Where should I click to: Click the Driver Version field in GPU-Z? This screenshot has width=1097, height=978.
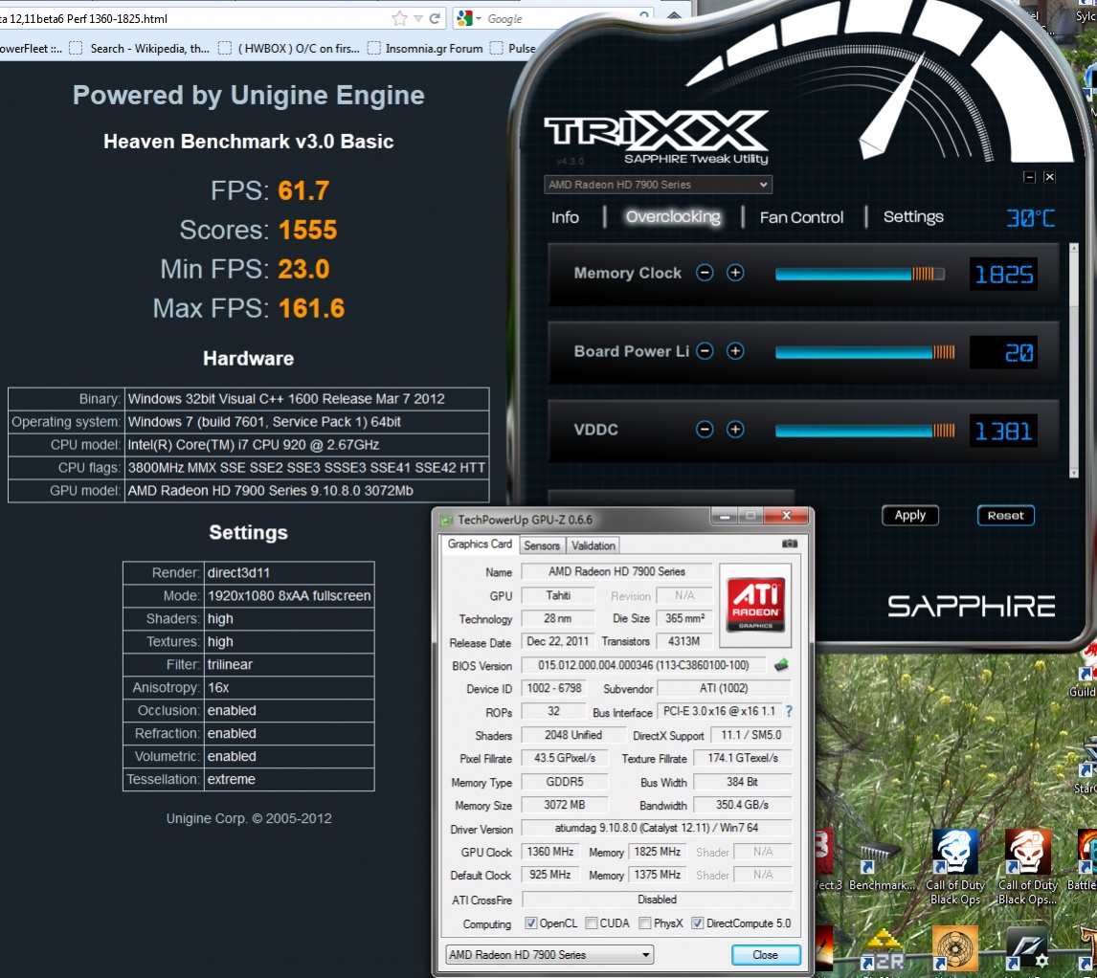(657, 829)
